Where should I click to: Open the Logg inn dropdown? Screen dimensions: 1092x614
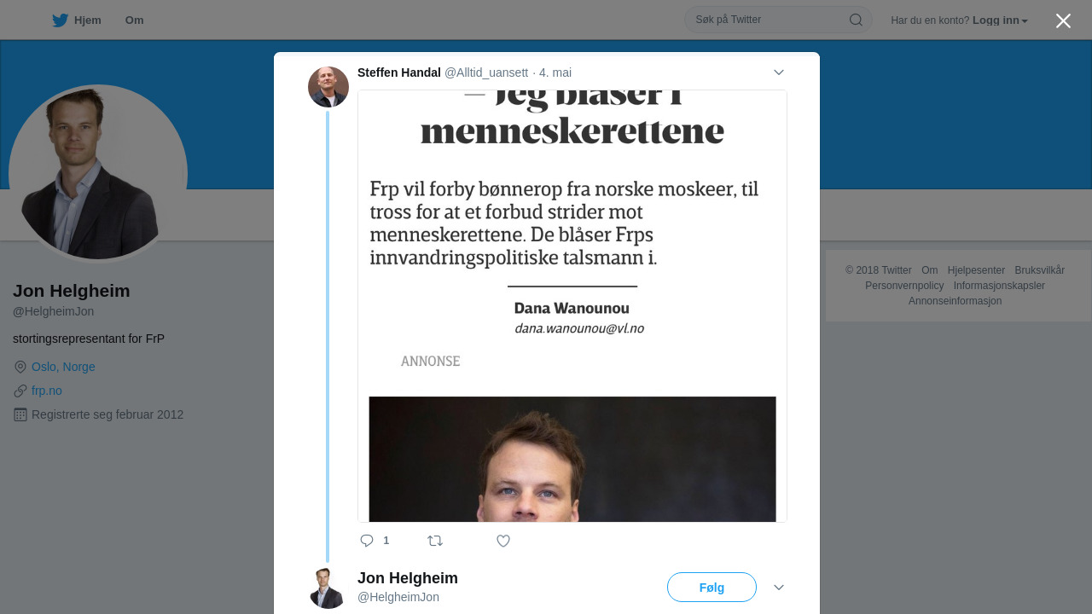1000,20
